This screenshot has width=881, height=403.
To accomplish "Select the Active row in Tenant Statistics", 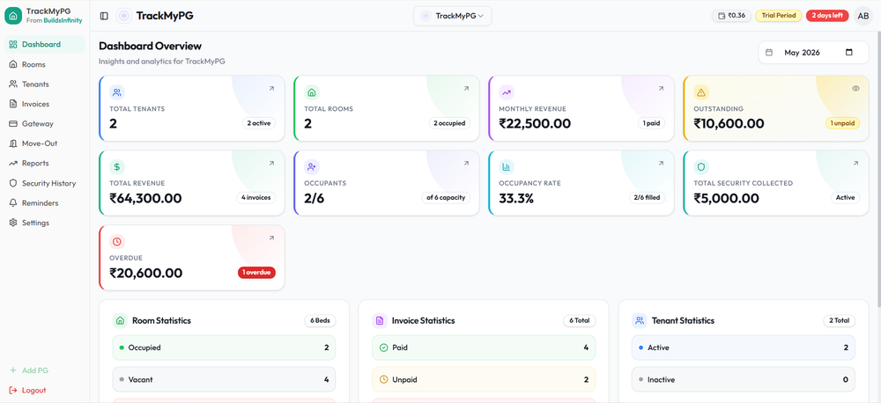I will [744, 348].
